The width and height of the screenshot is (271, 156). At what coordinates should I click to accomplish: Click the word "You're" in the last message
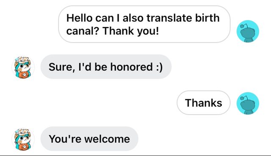click(x=65, y=139)
